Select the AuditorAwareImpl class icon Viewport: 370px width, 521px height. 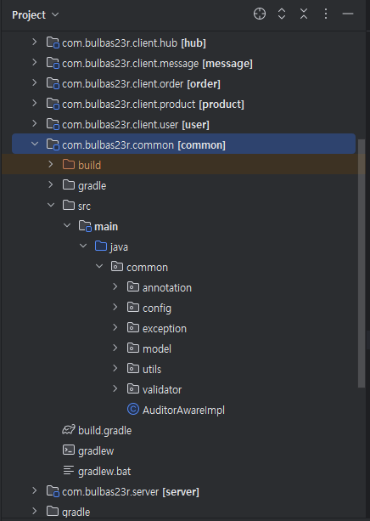[133, 410]
